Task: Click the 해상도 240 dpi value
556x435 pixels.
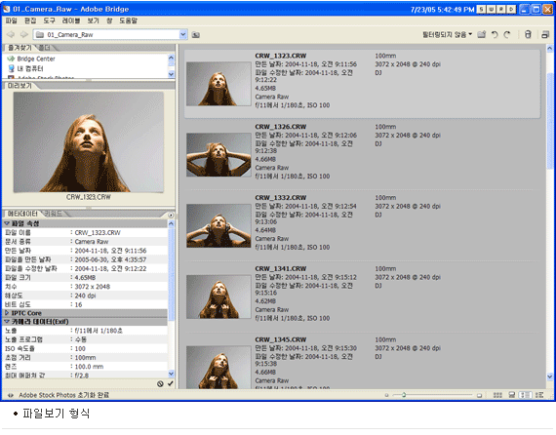Action: click(85, 296)
